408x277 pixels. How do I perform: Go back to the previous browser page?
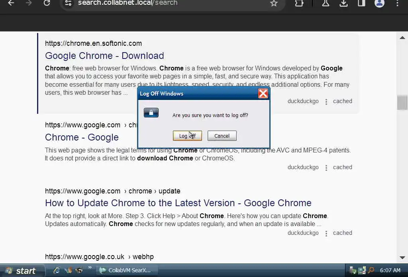coord(11,3)
